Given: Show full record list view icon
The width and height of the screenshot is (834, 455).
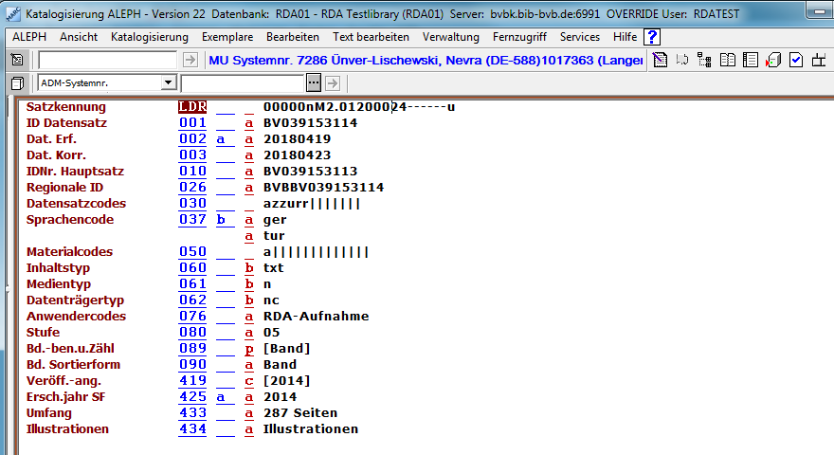Looking at the screenshot, I should click(750, 60).
